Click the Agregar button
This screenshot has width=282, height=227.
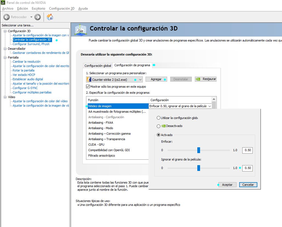click(x=156, y=79)
